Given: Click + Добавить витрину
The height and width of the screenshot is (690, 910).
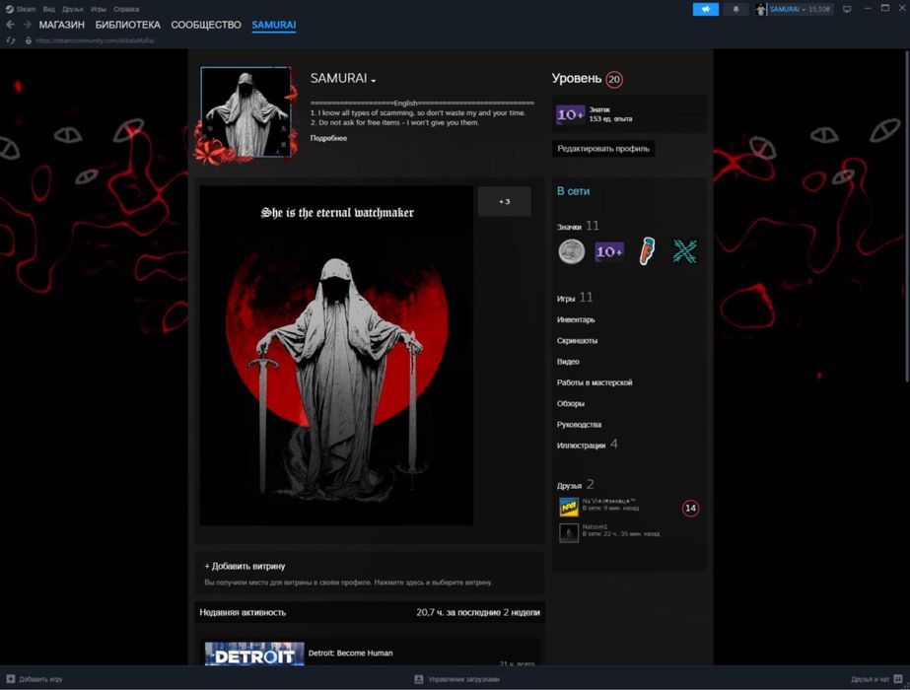Looking at the screenshot, I should (245, 566).
